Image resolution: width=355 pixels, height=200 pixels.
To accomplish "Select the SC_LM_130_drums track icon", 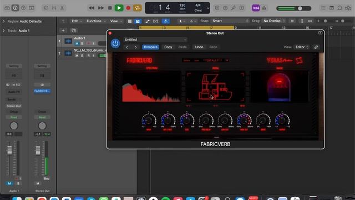I will (x=68, y=53).
